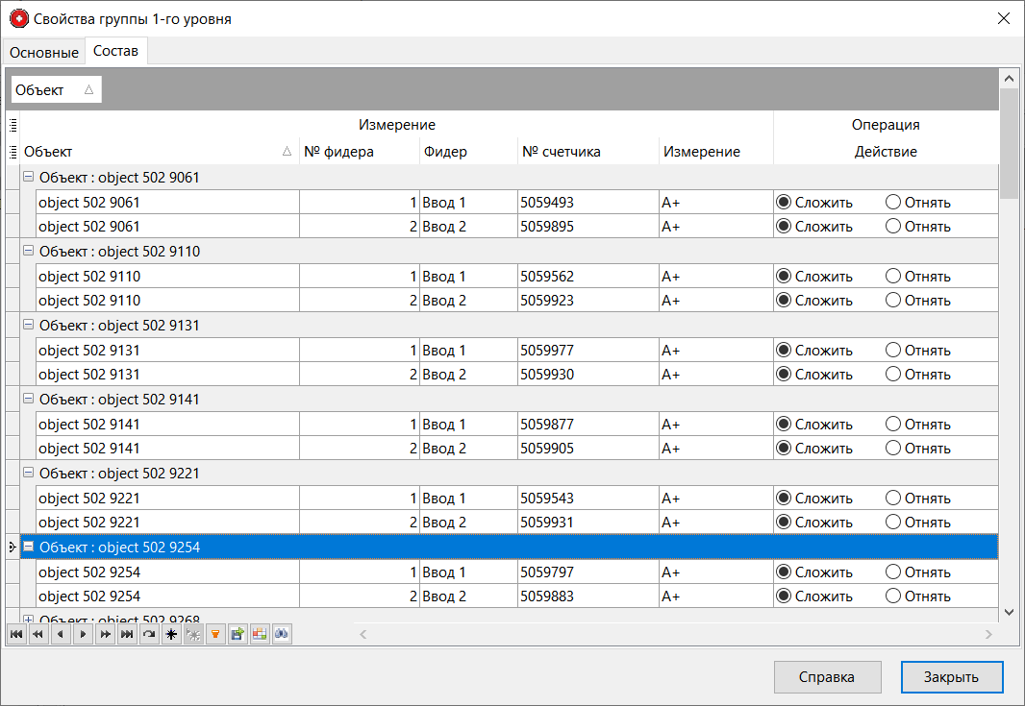
Task: Click the binoculars search icon
Action: [282, 634]
